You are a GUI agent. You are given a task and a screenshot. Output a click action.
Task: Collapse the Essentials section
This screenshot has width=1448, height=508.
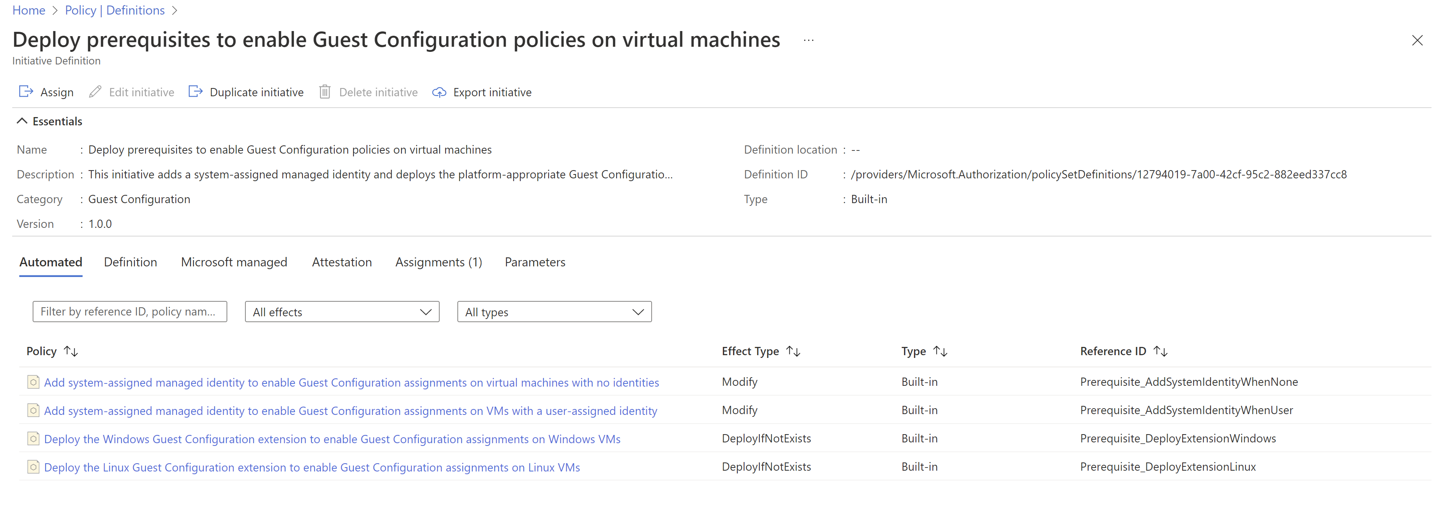(22, 121)
